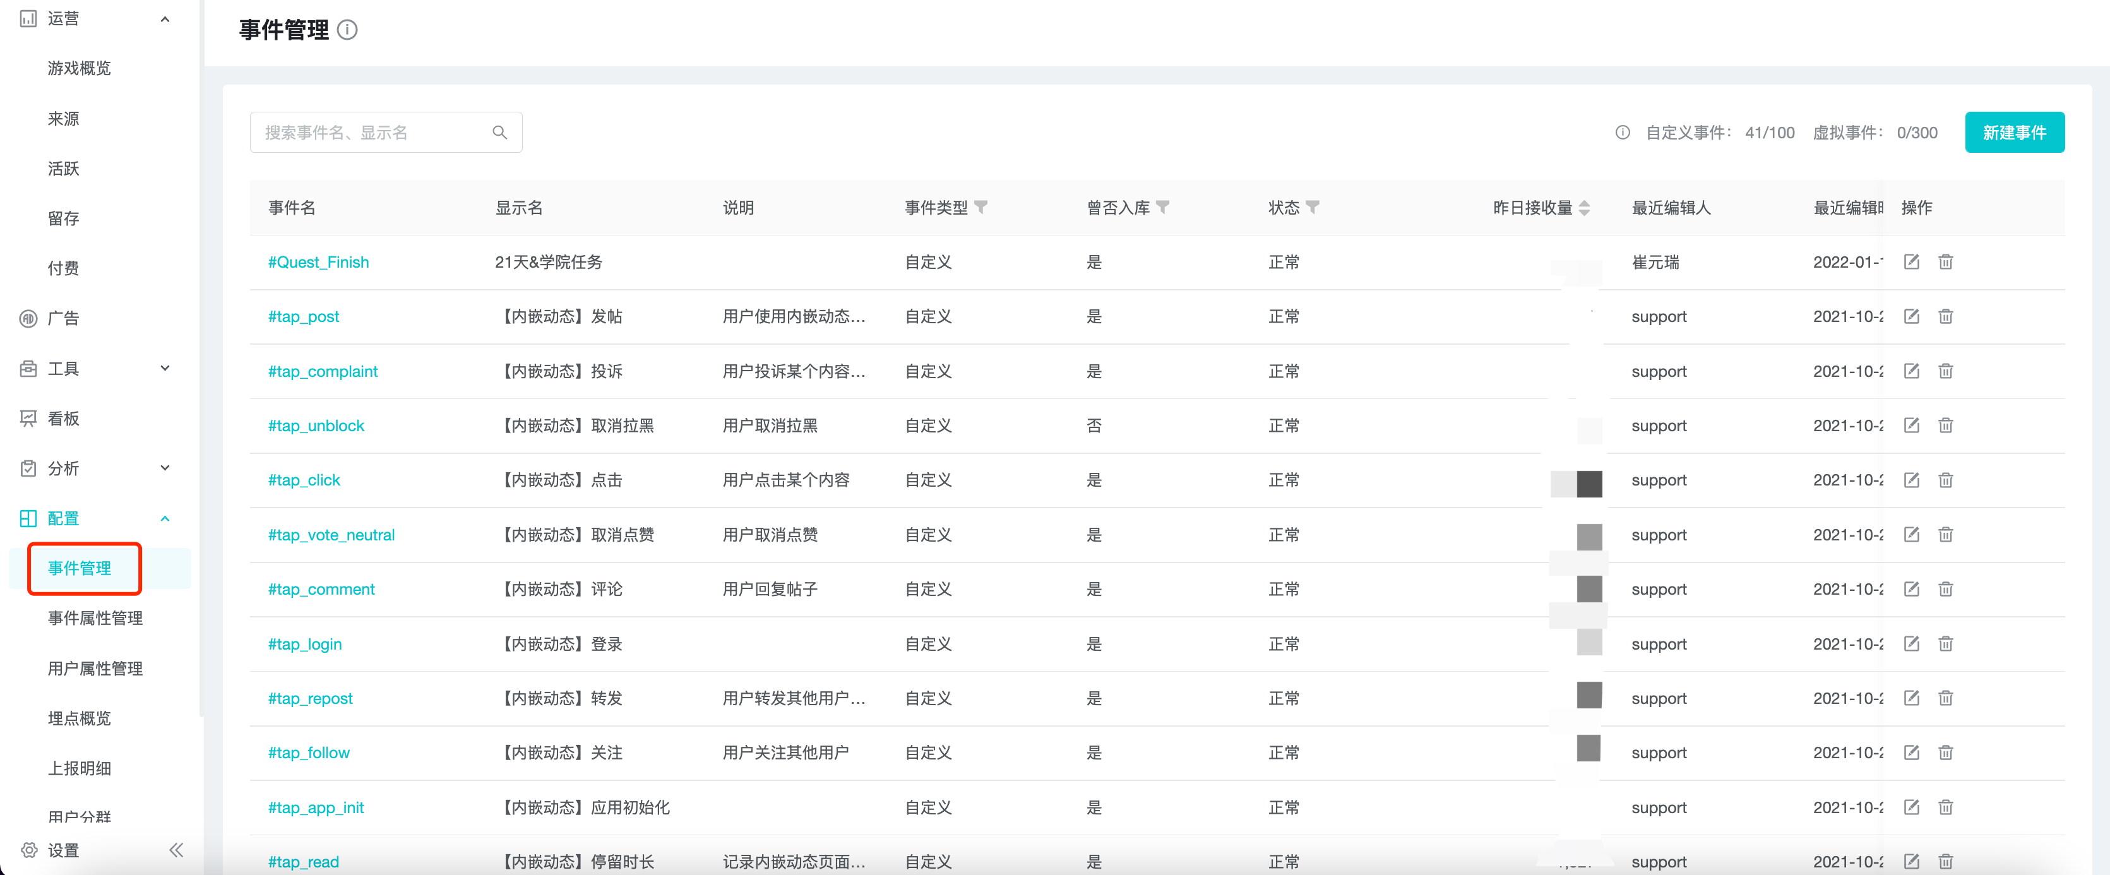
Task: Click the search magnifier icon
Action: coord(499,133)
